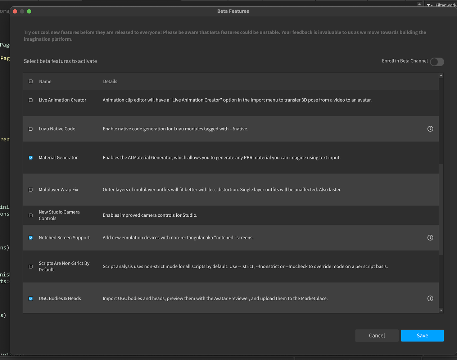Viewport: 457px width, 360px height.
Task: Toggle the select-all checkbox in the header
Action: (x=31, y=81)
